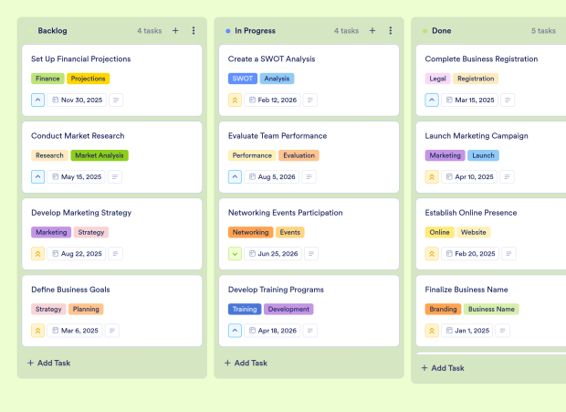Click priority icon on Launch Marketing Campaign card
The image size is (566, 412).
tap(432, 177)
